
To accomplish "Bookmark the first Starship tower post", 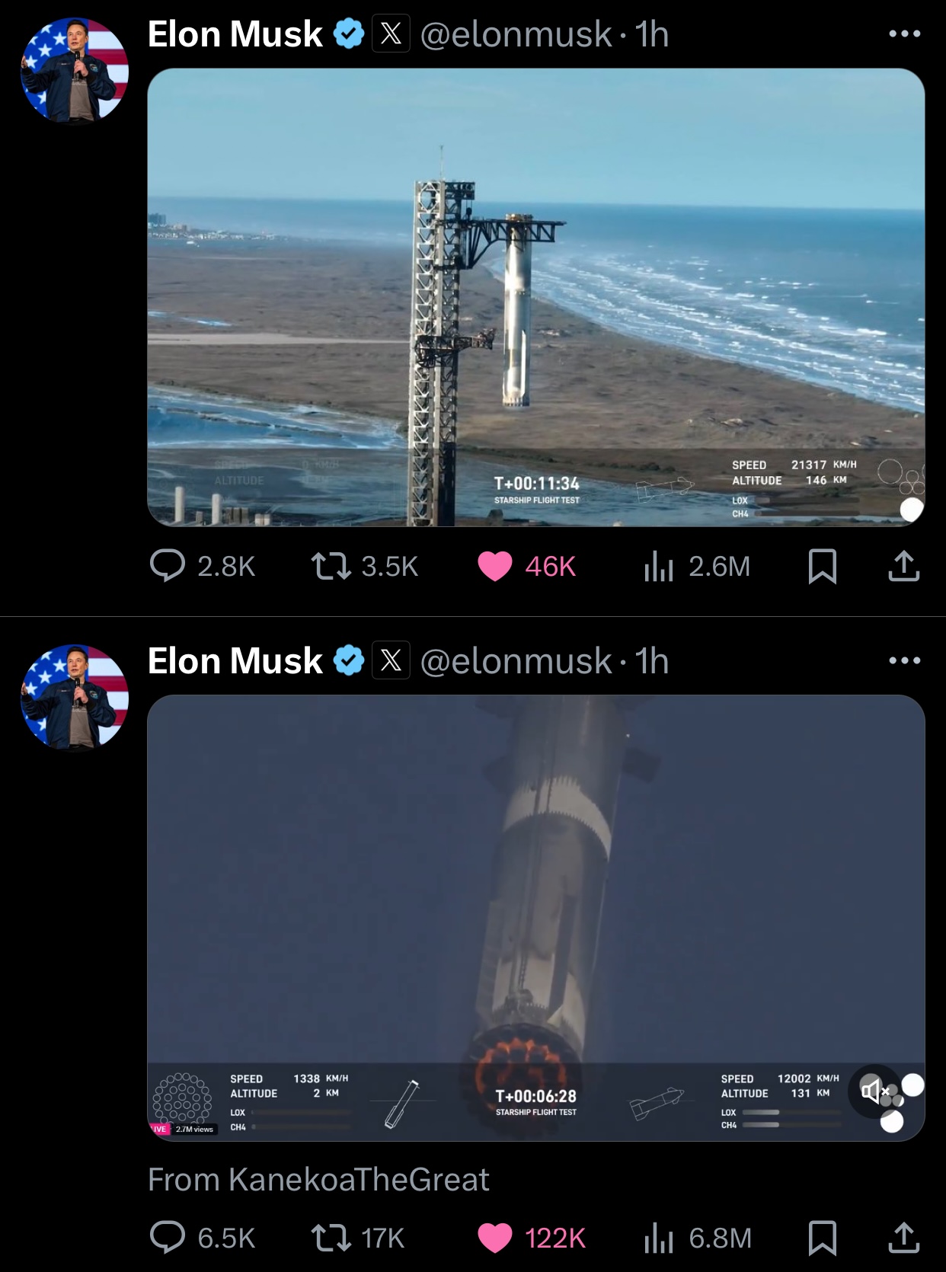I will pyautogui.click(x=822, y=566).
